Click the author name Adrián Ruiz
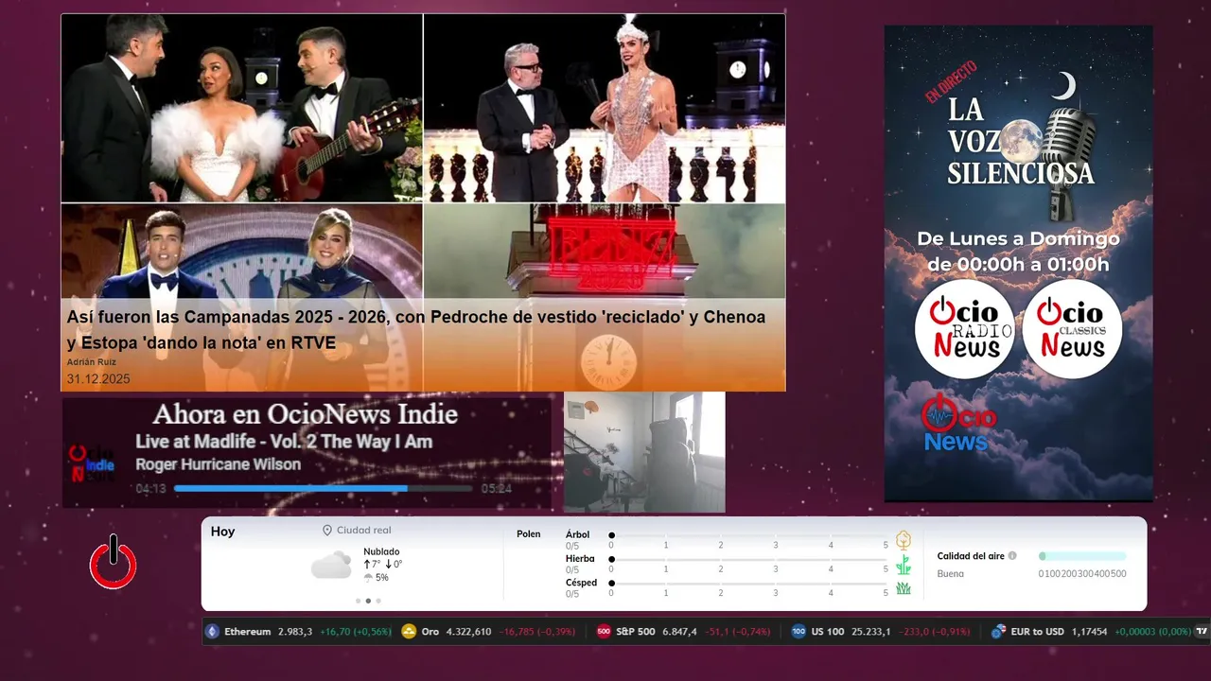The height and width of the screenshot is (681, 1211). click(91, 362)
